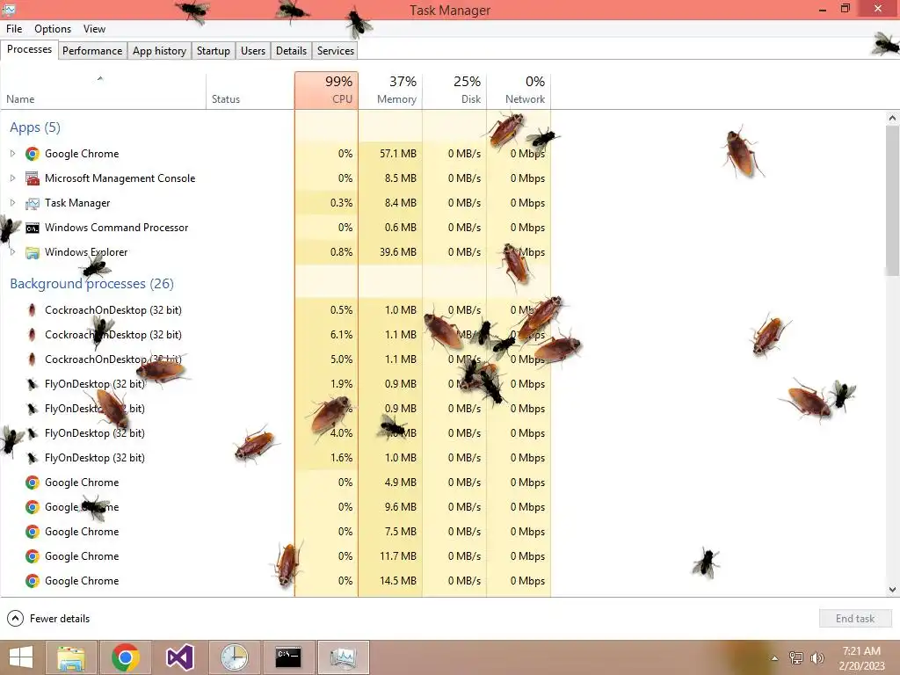Viewport: 900px width, 675px height.
Task: Open the Options menu
Action: click(x=53, y=29)
